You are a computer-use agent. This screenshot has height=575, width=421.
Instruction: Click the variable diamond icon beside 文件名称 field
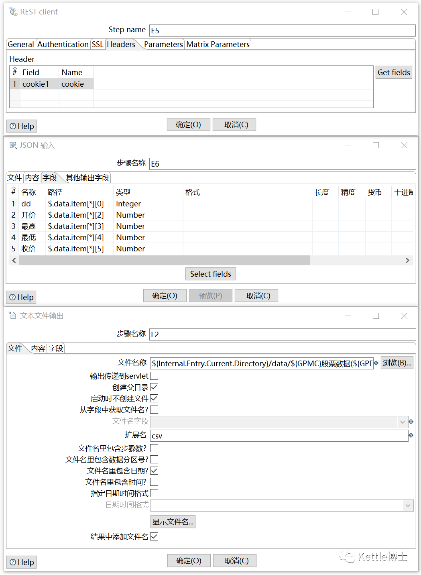pyautogui.click(x=376, y=363)
